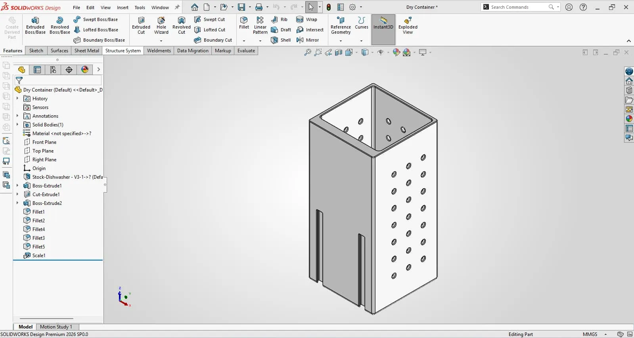Click the Boundary Boss/Base tool

(99, 40)
